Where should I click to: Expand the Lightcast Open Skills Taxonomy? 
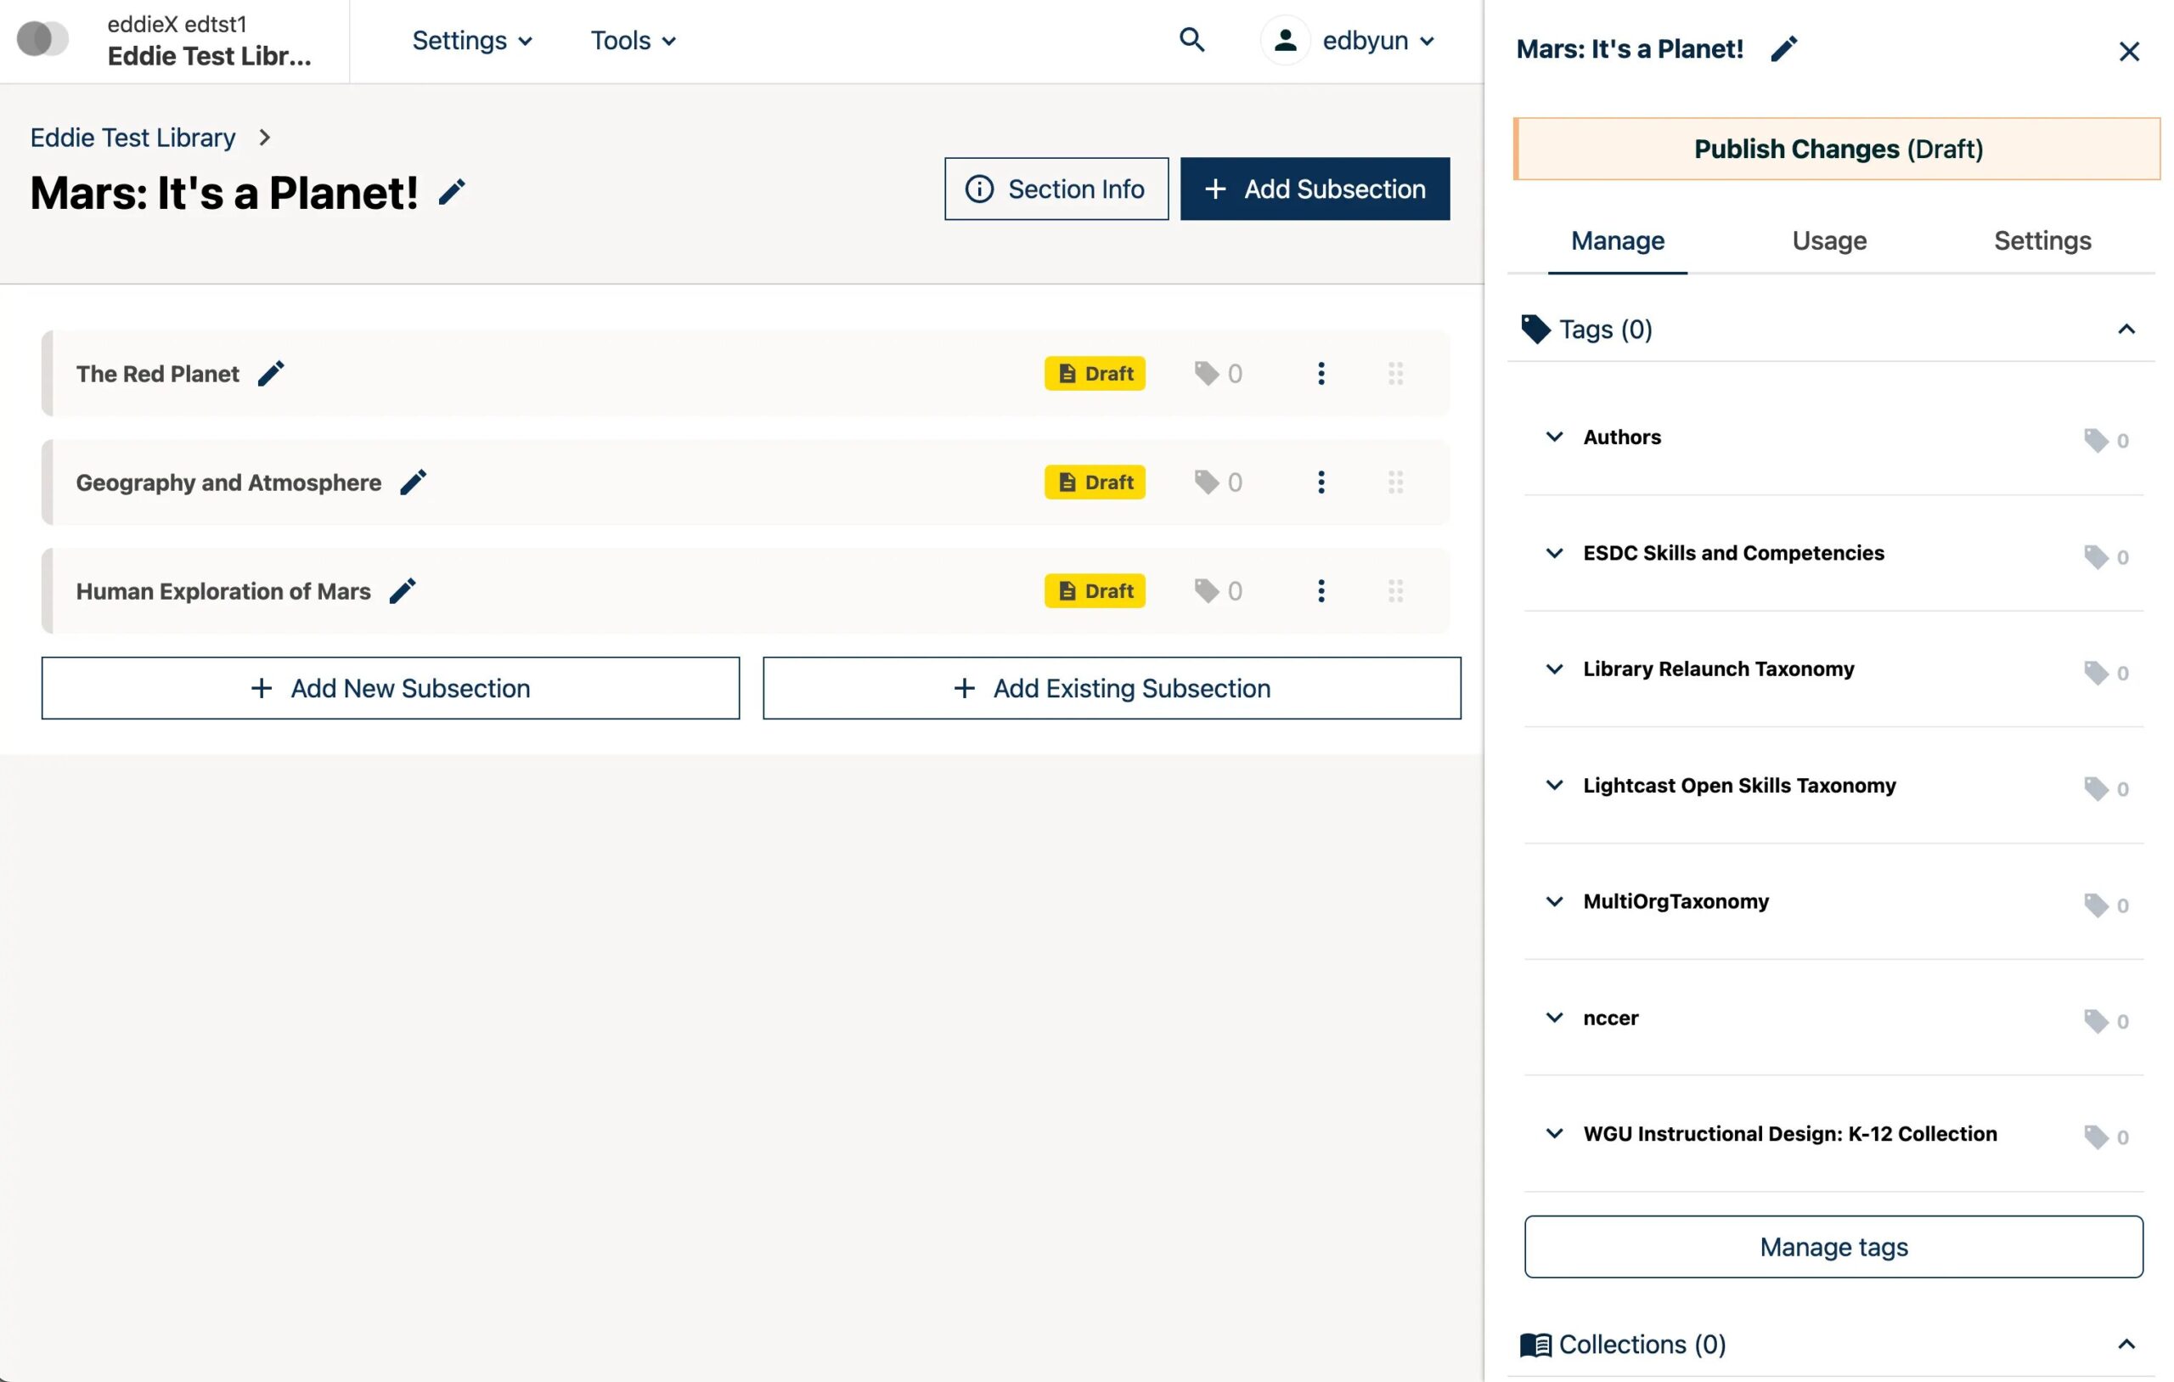tap(1554, 785)
